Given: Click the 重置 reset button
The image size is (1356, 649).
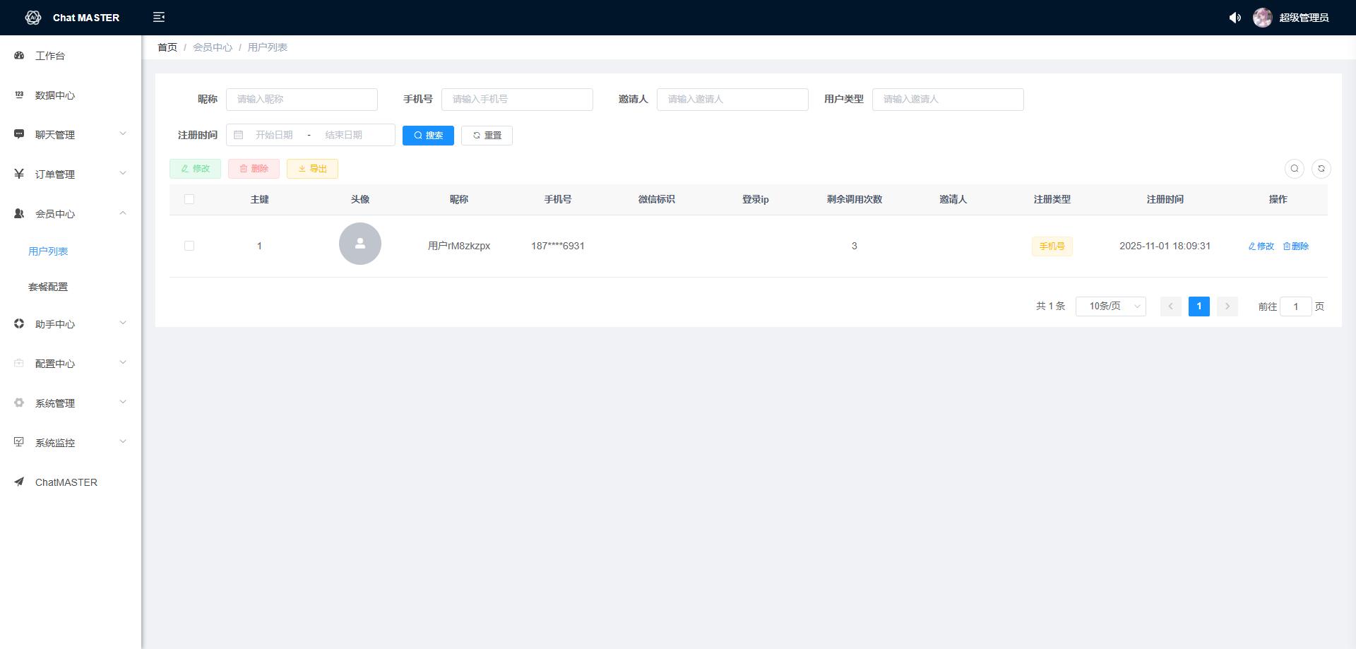Looking at the screenshot, I should tap(487, 136).
